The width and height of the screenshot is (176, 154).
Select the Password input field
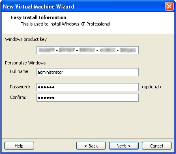[x=88, y=87]
